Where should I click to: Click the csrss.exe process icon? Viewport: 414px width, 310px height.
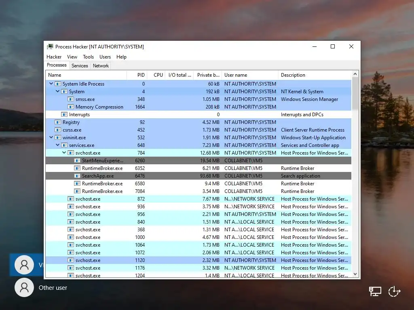pyautogui.click(x=58, y=130)
